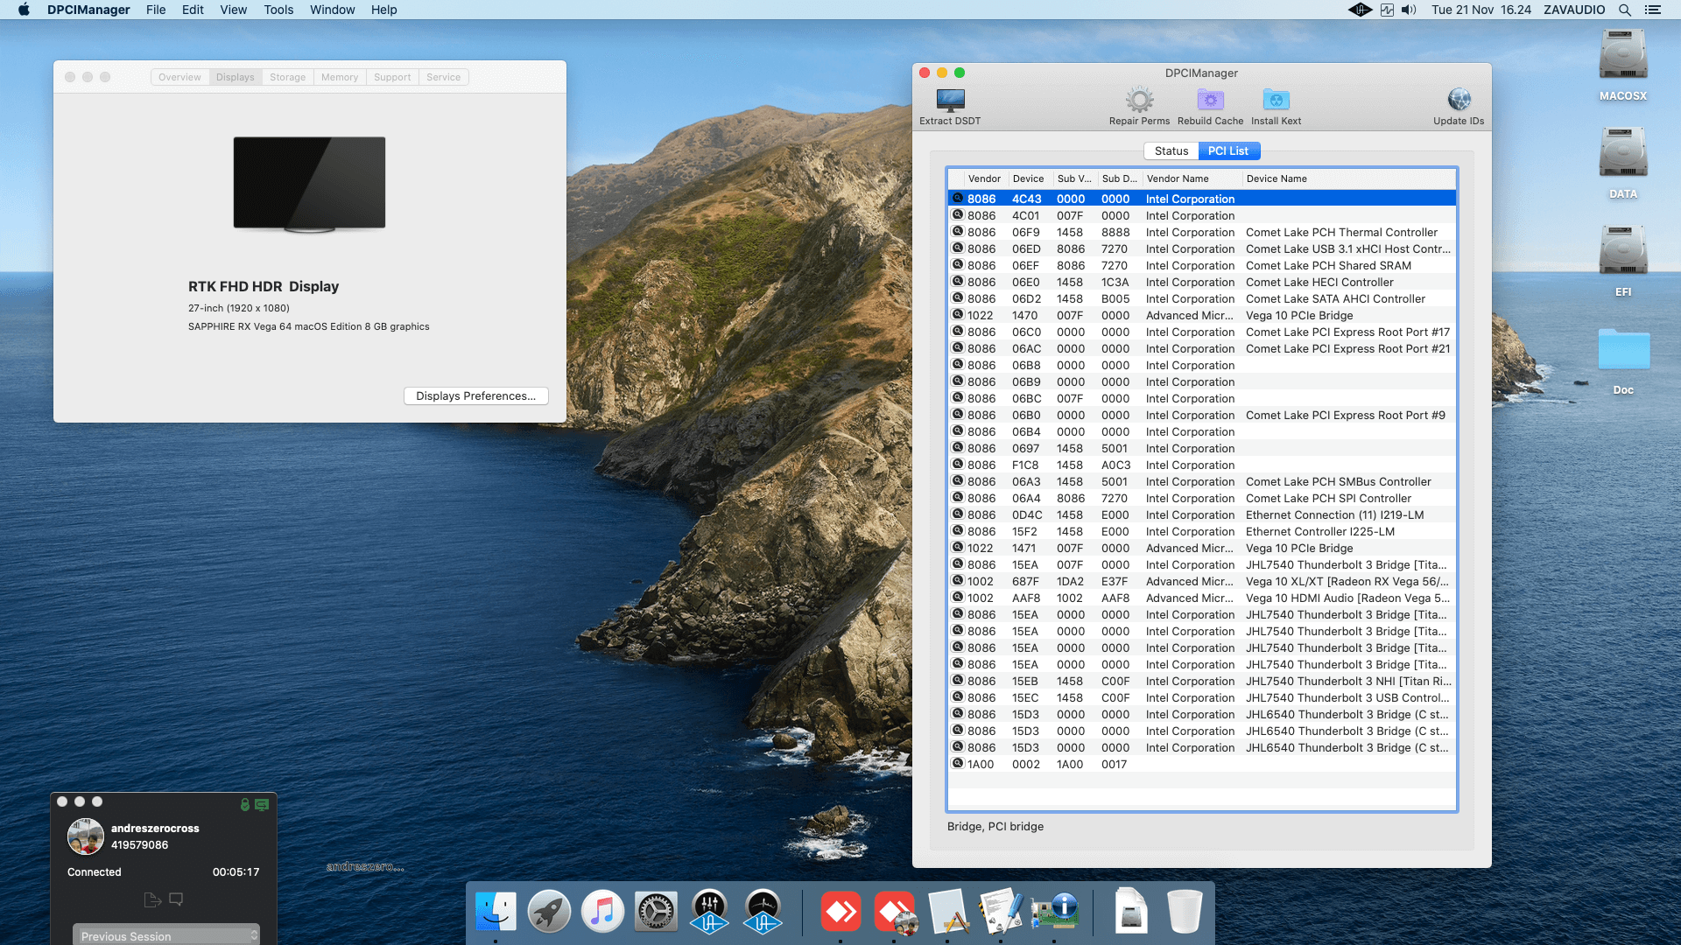Click the Rebuild Cache folder icon
The height and width of the screenshot is (945, 1681).
1210,100
